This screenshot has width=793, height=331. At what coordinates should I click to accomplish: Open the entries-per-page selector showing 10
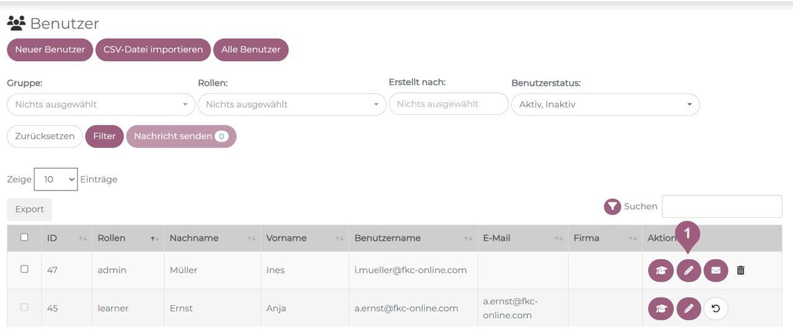coord(56,179)
